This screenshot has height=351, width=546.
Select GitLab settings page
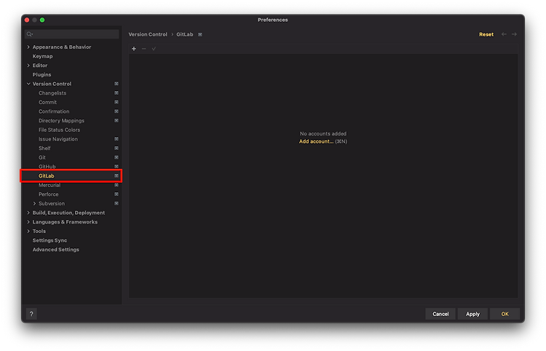pyautogui.click(x=47, y=175)
